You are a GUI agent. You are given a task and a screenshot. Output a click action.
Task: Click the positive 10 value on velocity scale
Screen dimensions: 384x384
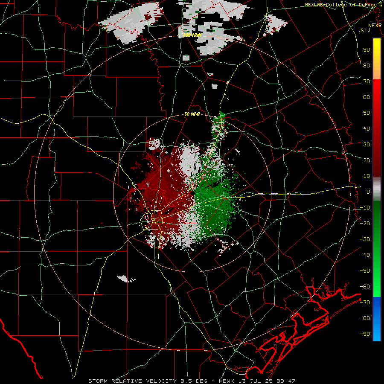(x=367, y=176)
